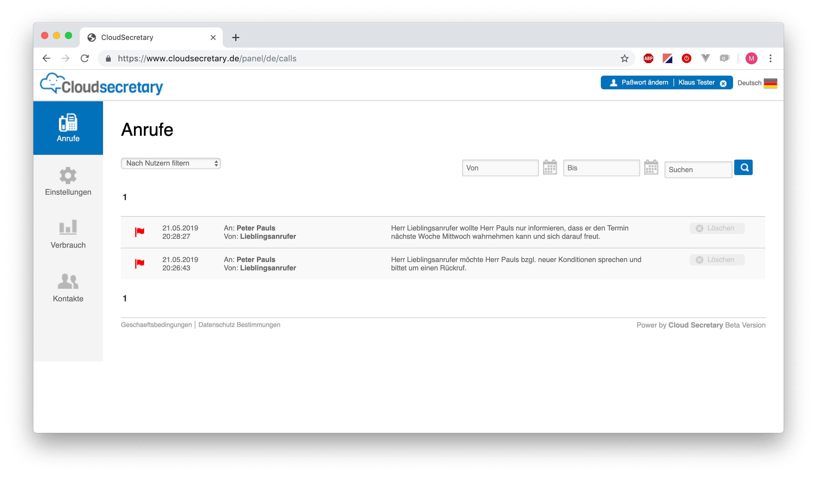Expand the user filter selector arrows
817x477 pixels.
216,163
